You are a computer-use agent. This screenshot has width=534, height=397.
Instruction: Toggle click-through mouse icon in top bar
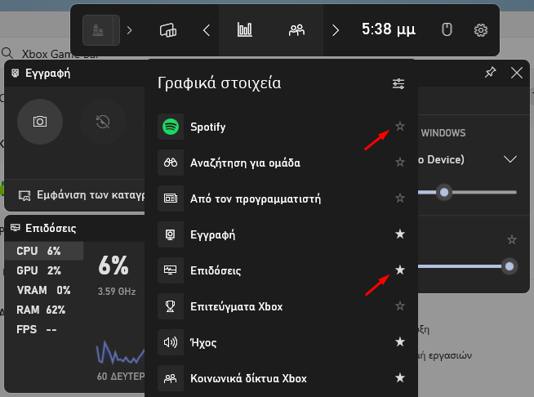point(447,30)
